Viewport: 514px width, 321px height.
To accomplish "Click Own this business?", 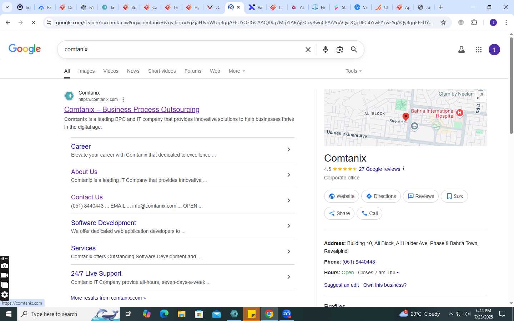I will tap(385, 285).
